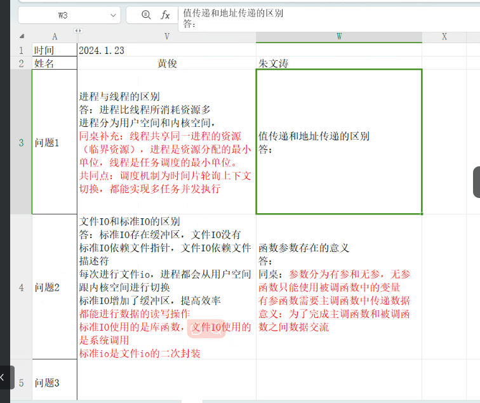
Task: Select column V header
Action: [166, 37]
